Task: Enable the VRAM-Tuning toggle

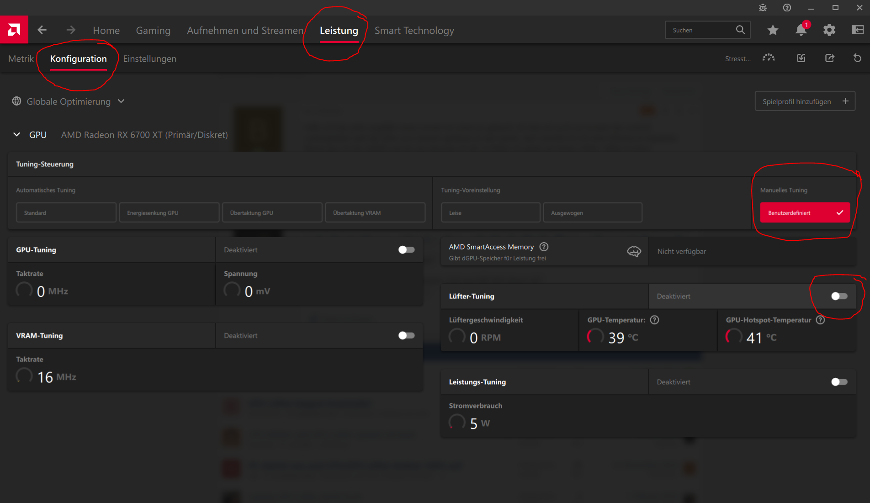Action: (x=406, y=335)
